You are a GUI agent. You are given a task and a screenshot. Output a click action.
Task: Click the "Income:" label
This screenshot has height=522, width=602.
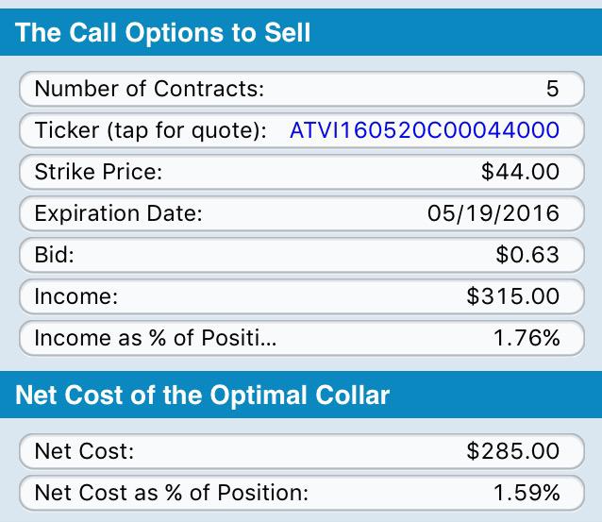[75, 296]
